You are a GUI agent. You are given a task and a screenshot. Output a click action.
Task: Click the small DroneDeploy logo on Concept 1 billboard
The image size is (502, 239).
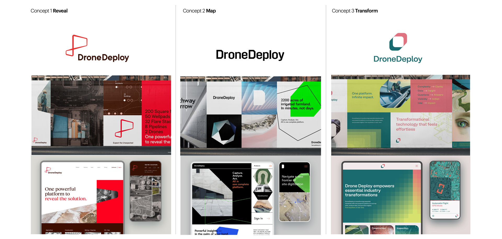click(x=39, y=141)
